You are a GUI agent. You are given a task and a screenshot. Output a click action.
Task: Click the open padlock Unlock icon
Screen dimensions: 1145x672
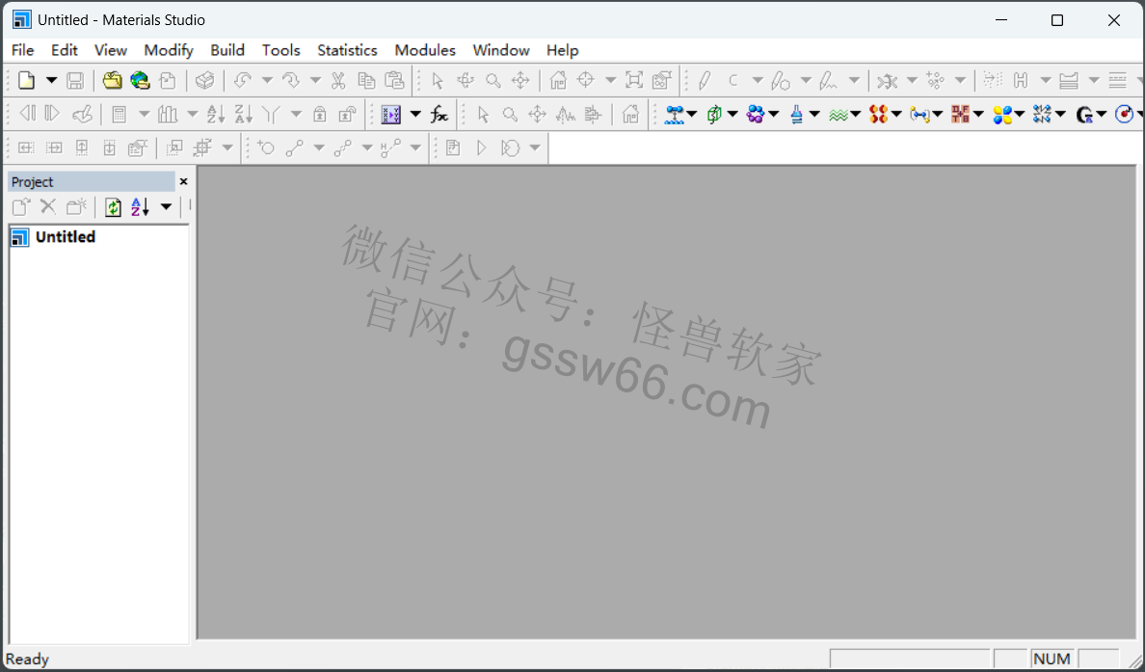pos(348,114)
